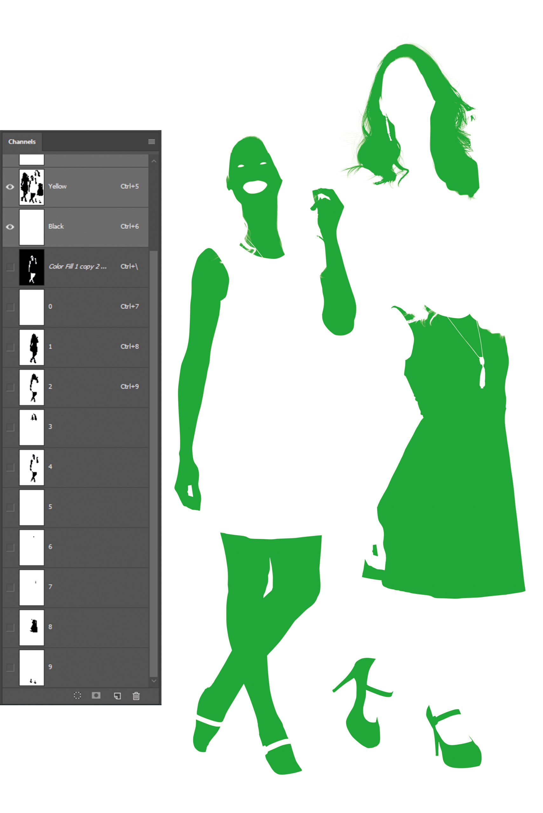This screenshot has width=543, height=813.
Task: Toggle visibility of channel 2
Action: point(10,387)
